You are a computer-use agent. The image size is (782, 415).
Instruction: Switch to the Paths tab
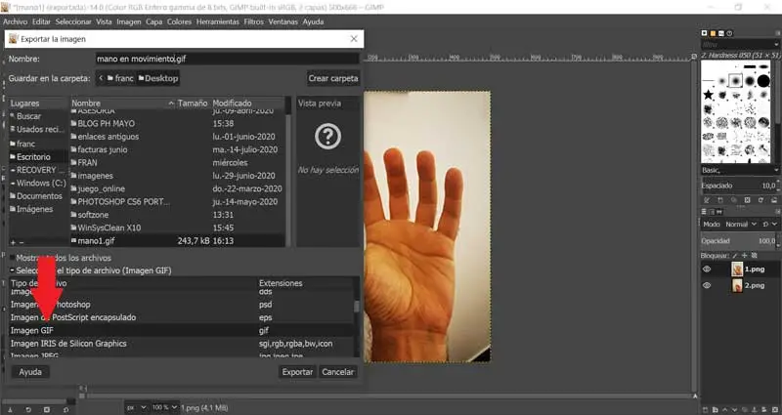(719, 212)
